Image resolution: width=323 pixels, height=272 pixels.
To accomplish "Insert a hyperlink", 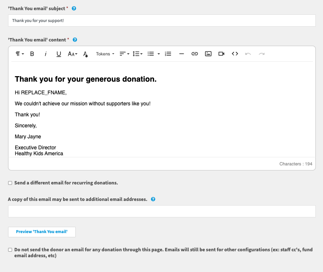I will coord(195,54).
